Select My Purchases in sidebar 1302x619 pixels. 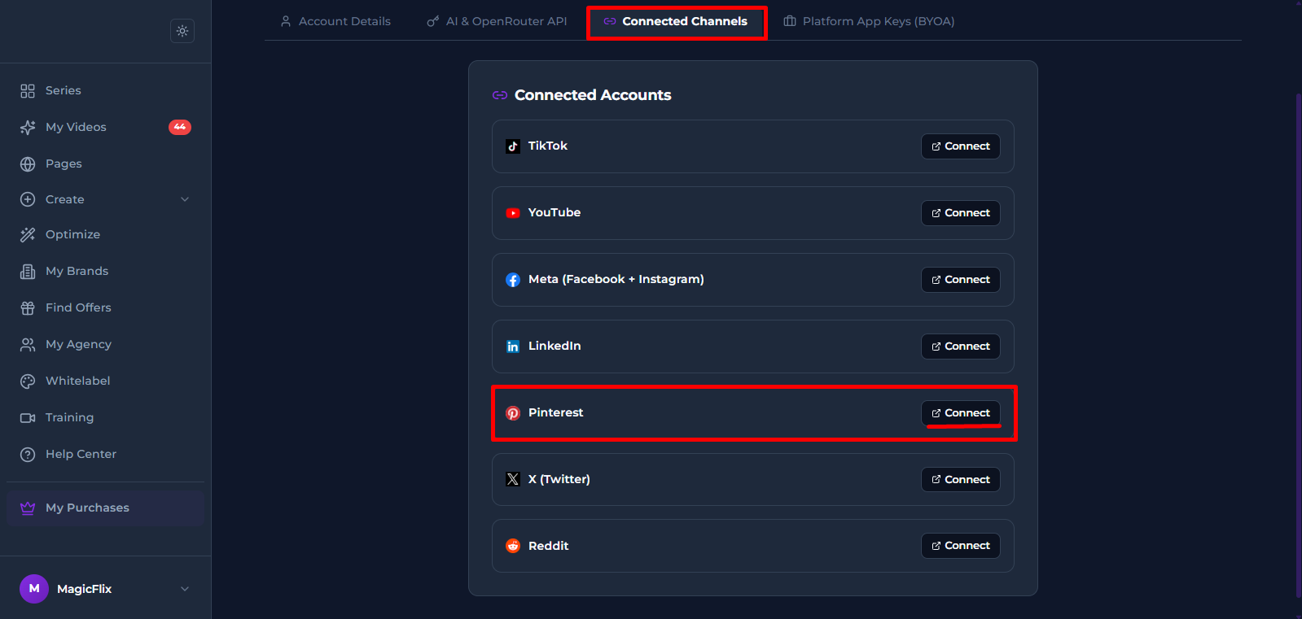click(x=105, y=508)
